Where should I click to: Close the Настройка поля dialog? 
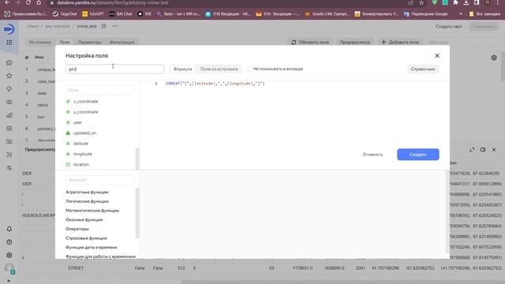coord(437,56)
